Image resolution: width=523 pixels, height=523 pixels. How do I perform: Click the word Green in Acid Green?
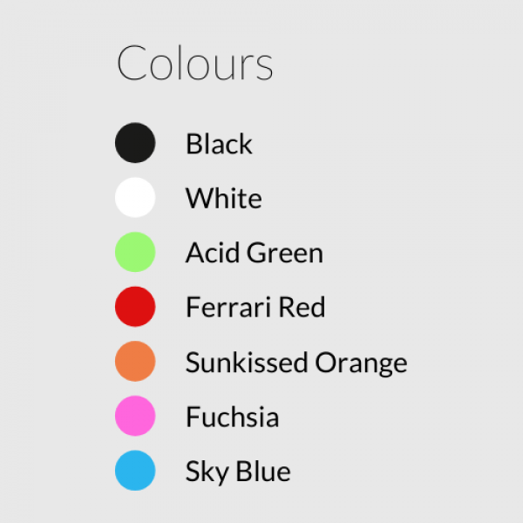(x=285, y=253)
